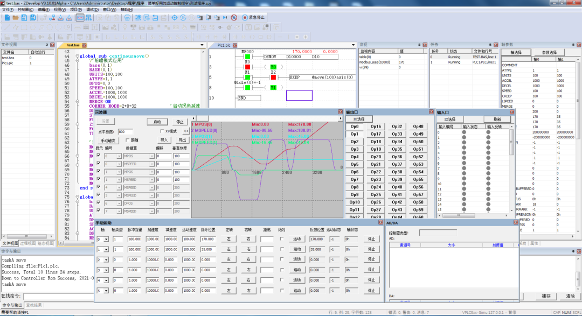Click the run program arrow icon on toolbar
This screenshot has width=582, height=316.
(184, 18)
